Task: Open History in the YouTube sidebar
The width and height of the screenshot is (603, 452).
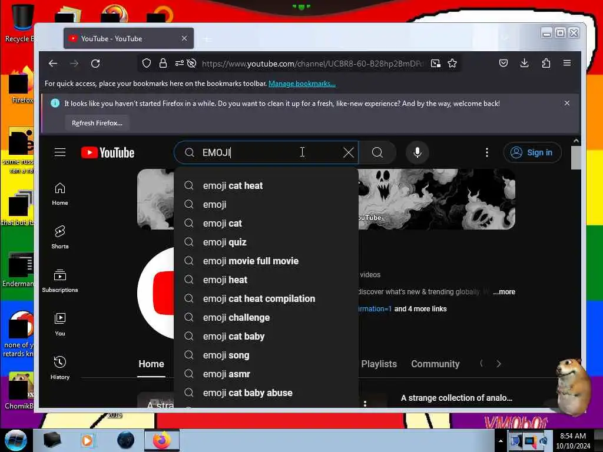Action: (60, 368)
